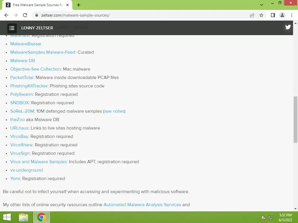Viewport: 298px width, 223px height.
Task: Open the Chrome profile avatar menu
Action: click(x=282, y=15)
